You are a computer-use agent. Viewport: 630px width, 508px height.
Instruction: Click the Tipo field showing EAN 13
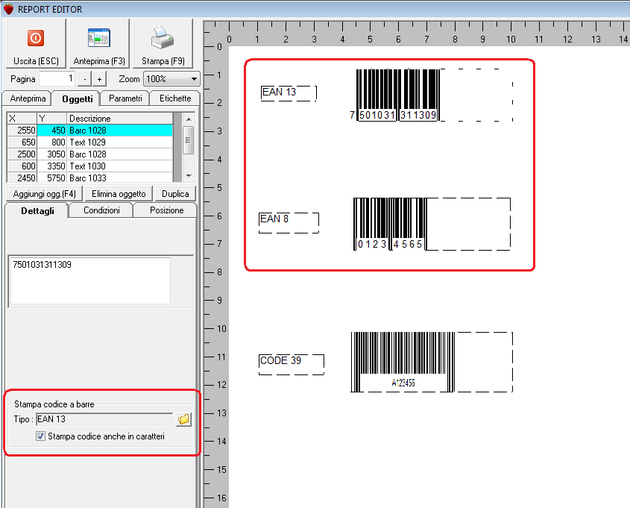click(x=104, y=419)
